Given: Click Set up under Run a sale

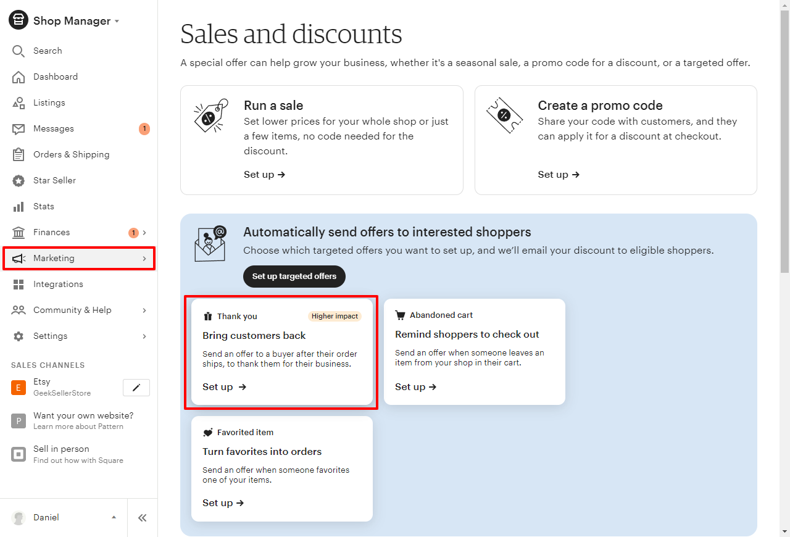Looking at the screenshot, I should point(264,175).
